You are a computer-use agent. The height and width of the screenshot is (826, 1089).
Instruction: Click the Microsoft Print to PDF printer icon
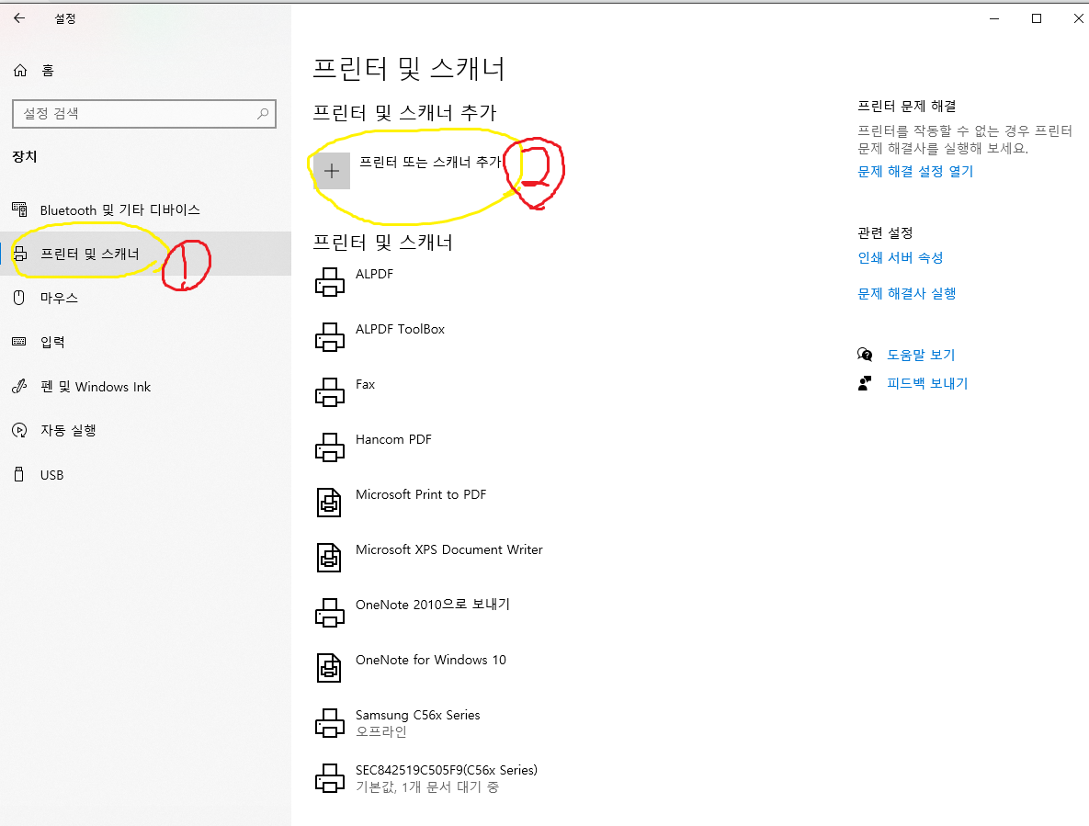[x=330, y=503]
